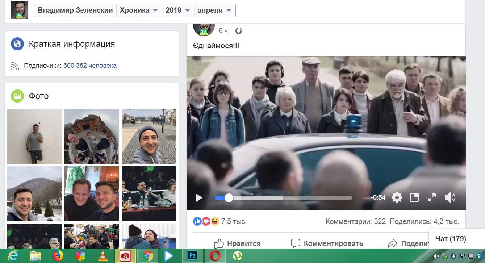Open the red camera app in taskbar
The height and width of the screenshot is (263, 485).
[125, 256]
